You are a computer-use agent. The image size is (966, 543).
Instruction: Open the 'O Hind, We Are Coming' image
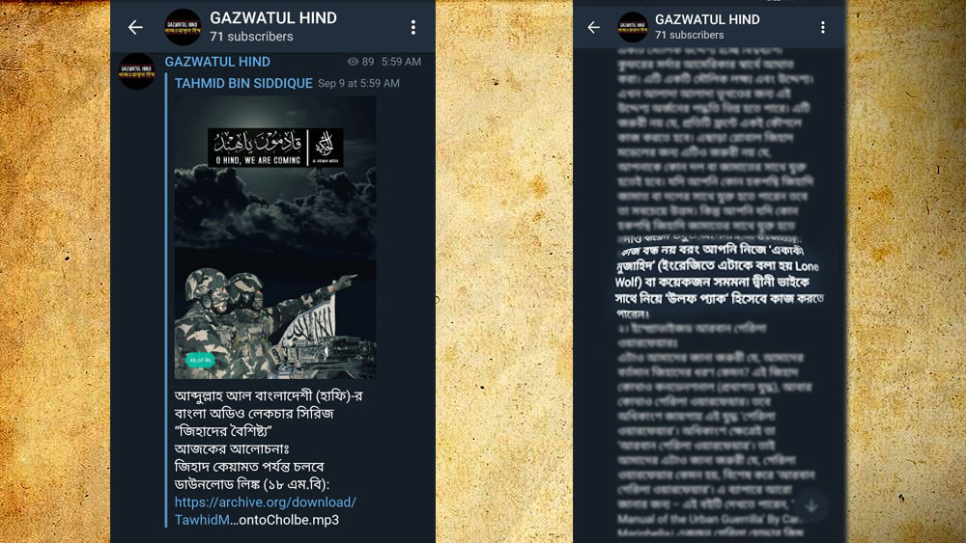coord(274,236)
